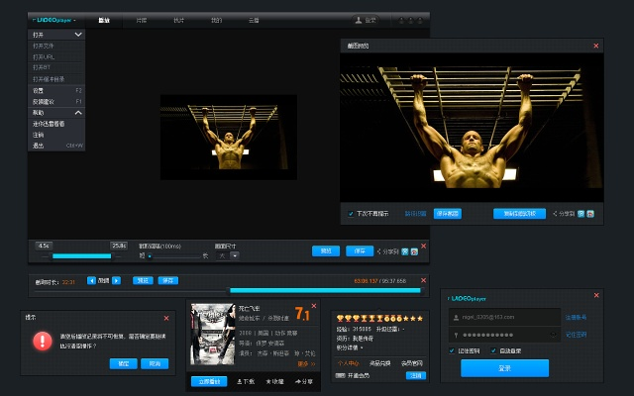634x396 pixels.
Task: Click the red warning icon in the alert dialog
Action: tap(43, 341)
